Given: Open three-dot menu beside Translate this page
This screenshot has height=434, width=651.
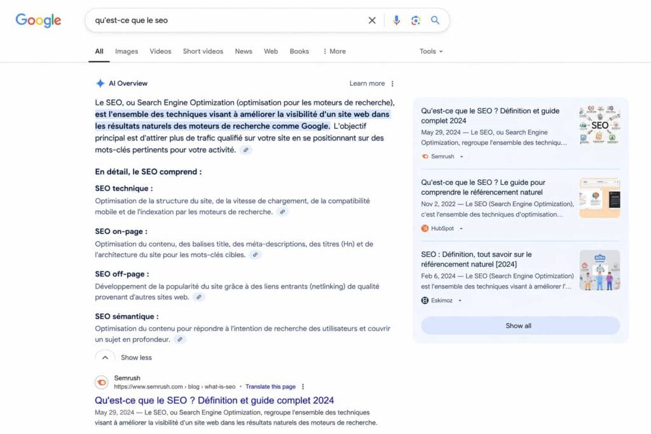Looking at the screenshot, I should [x=303, y=387].
